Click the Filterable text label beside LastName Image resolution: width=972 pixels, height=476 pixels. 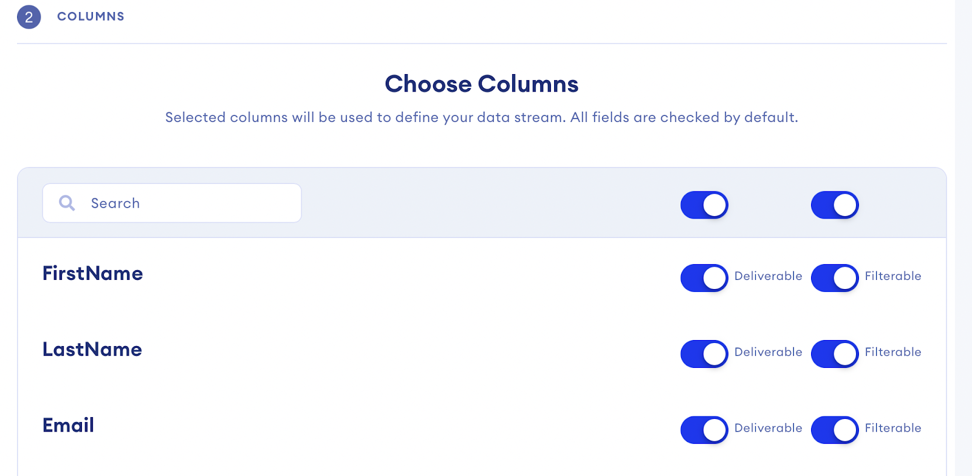point(892,352)
